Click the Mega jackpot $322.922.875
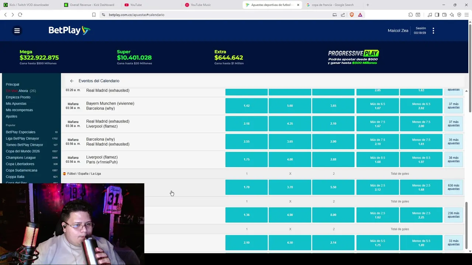Viewport: 472px width, 265px height. point(39,57)
